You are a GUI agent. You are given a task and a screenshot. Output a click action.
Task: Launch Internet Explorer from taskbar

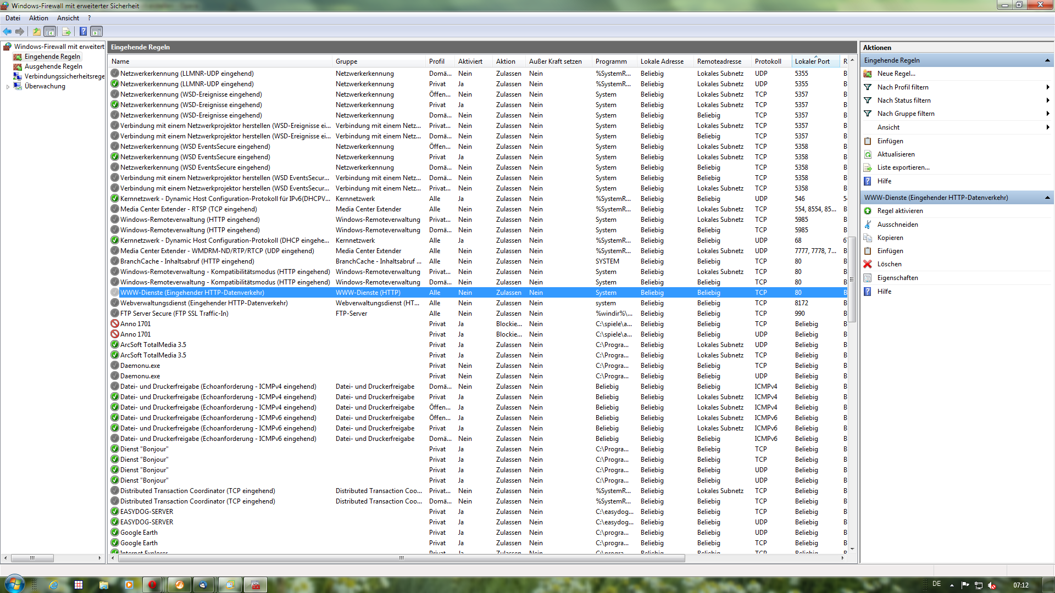[x=53, y=585]
